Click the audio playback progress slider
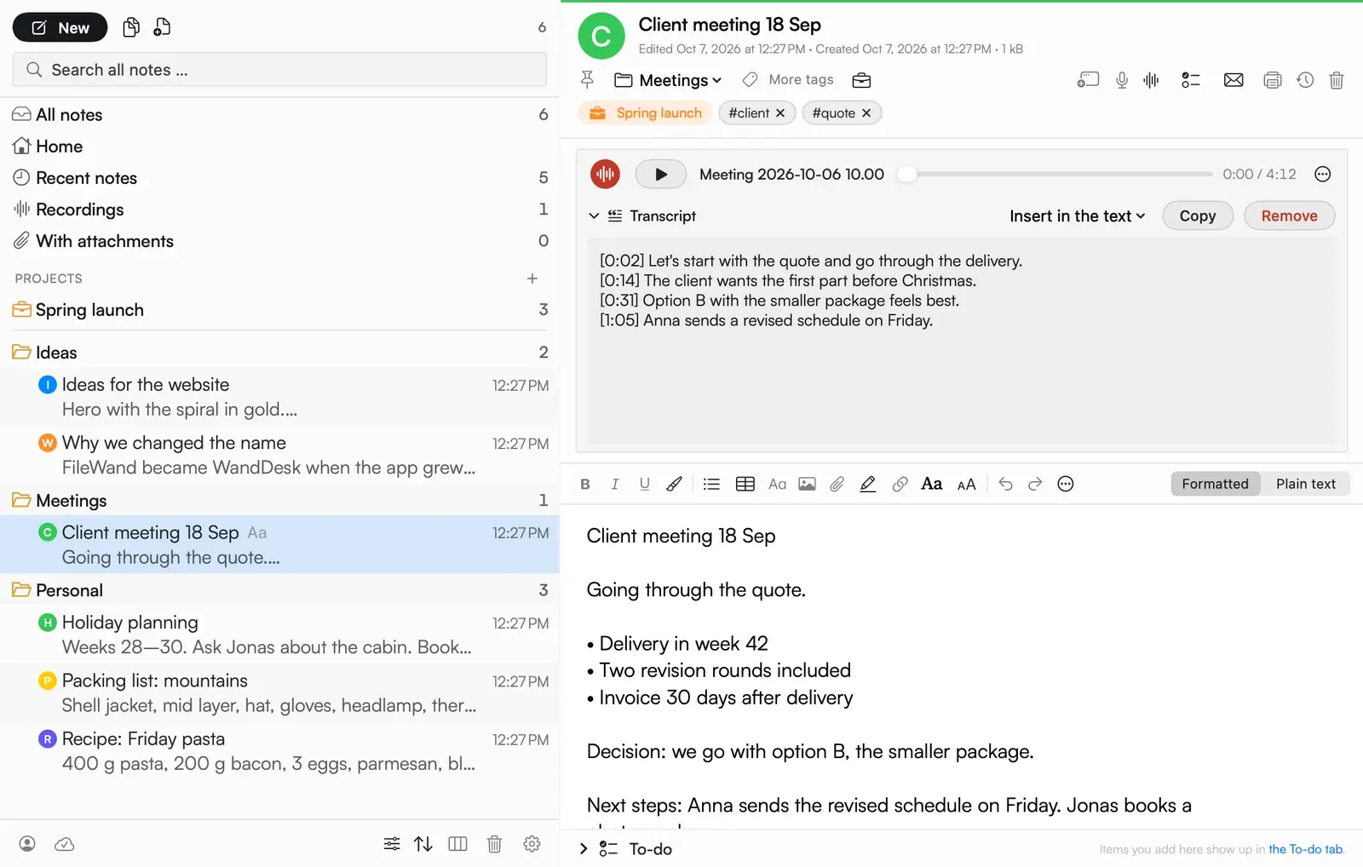1363x867 pixels. (1056, 175)
